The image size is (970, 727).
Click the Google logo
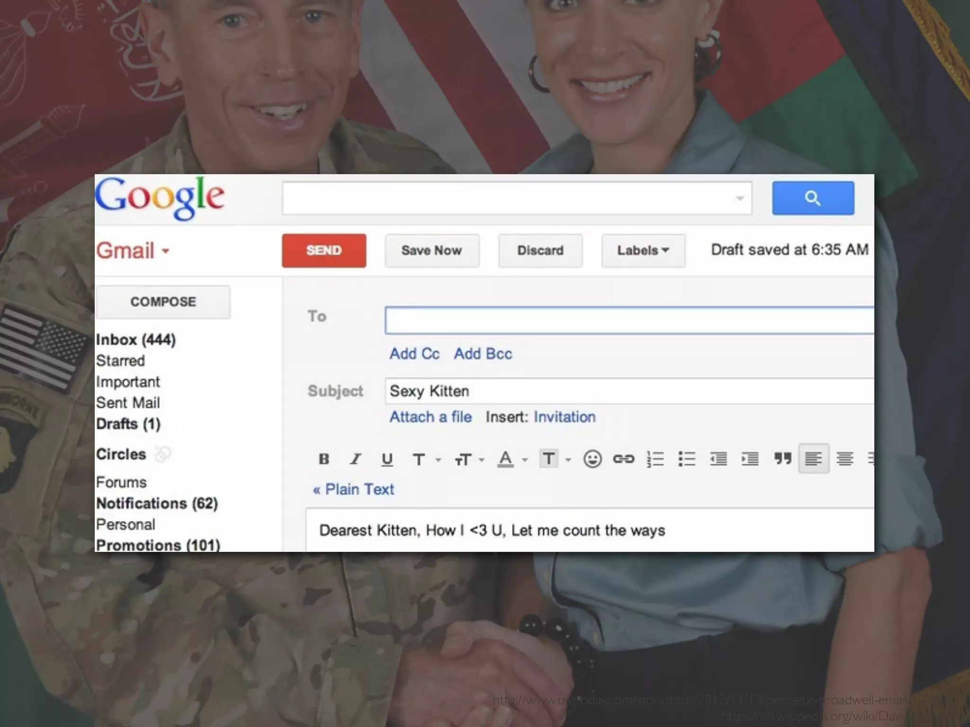160,198
